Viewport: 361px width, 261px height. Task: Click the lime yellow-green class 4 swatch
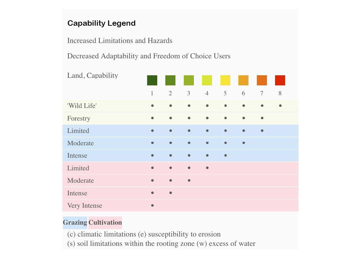coord(207,80)
